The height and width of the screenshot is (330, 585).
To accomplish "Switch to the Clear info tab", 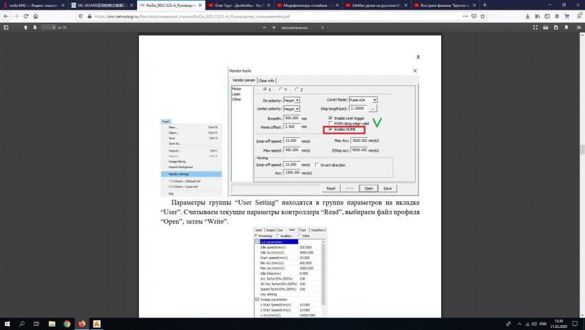I will (x=266, y=81).
